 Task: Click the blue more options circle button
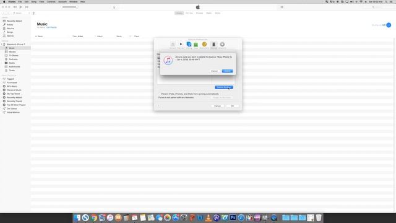[x=389, y=25]
